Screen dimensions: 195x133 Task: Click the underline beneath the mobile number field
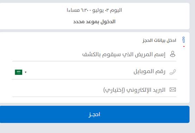pos(94,79)
